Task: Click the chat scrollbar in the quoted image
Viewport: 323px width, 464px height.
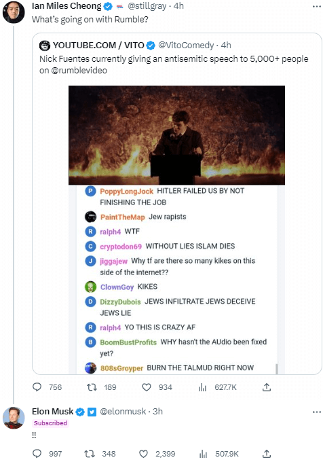Action: pyautogui.click(x=277, y=369)
